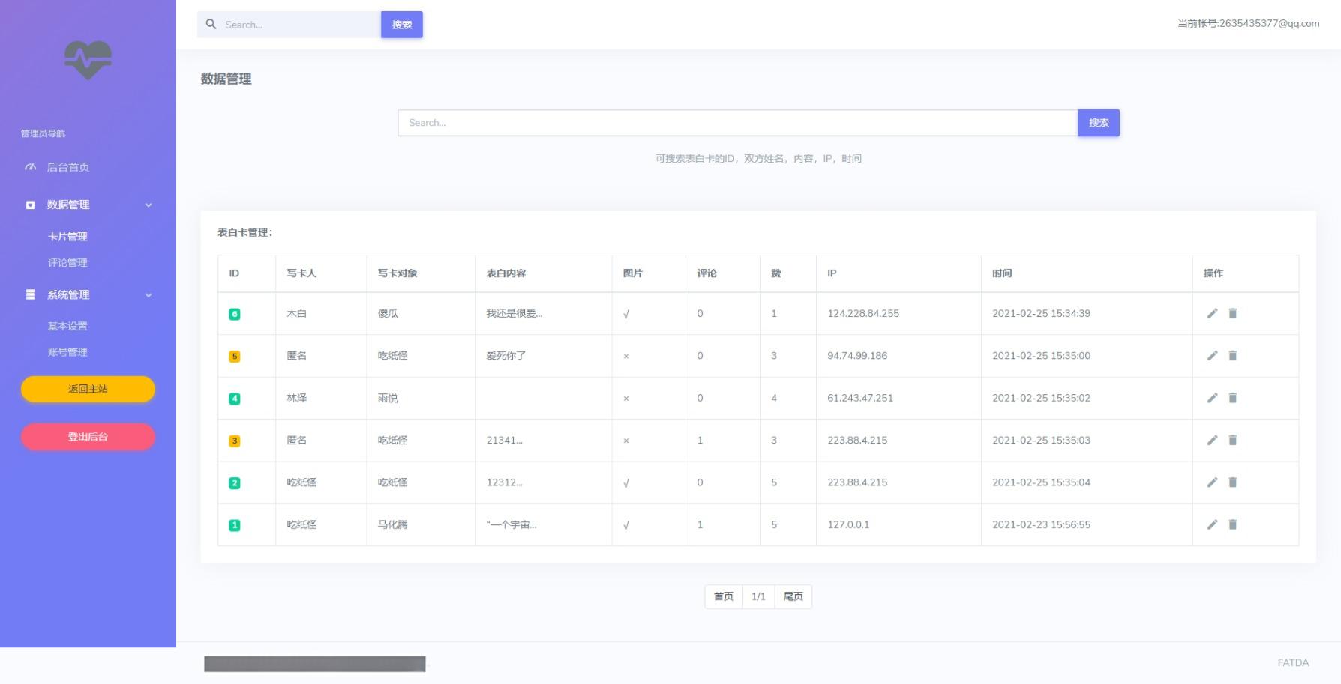Go to 首页 in pagination
Screen dimensions: 1341x684
click(x=724, y=596)
